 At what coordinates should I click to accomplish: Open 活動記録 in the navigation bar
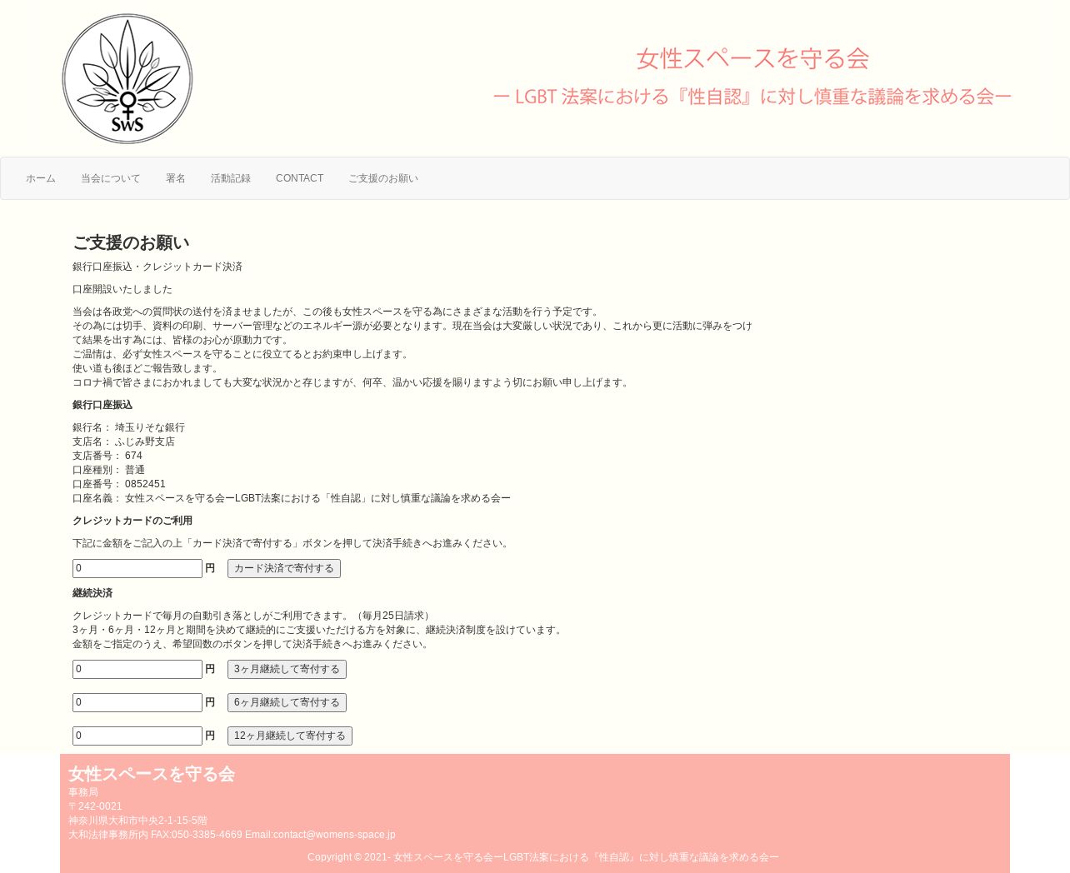click(231, 178)
